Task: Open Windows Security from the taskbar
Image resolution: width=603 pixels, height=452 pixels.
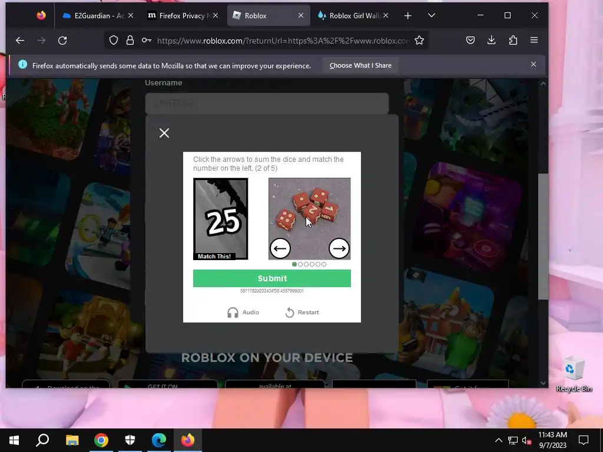Action: 130,440
